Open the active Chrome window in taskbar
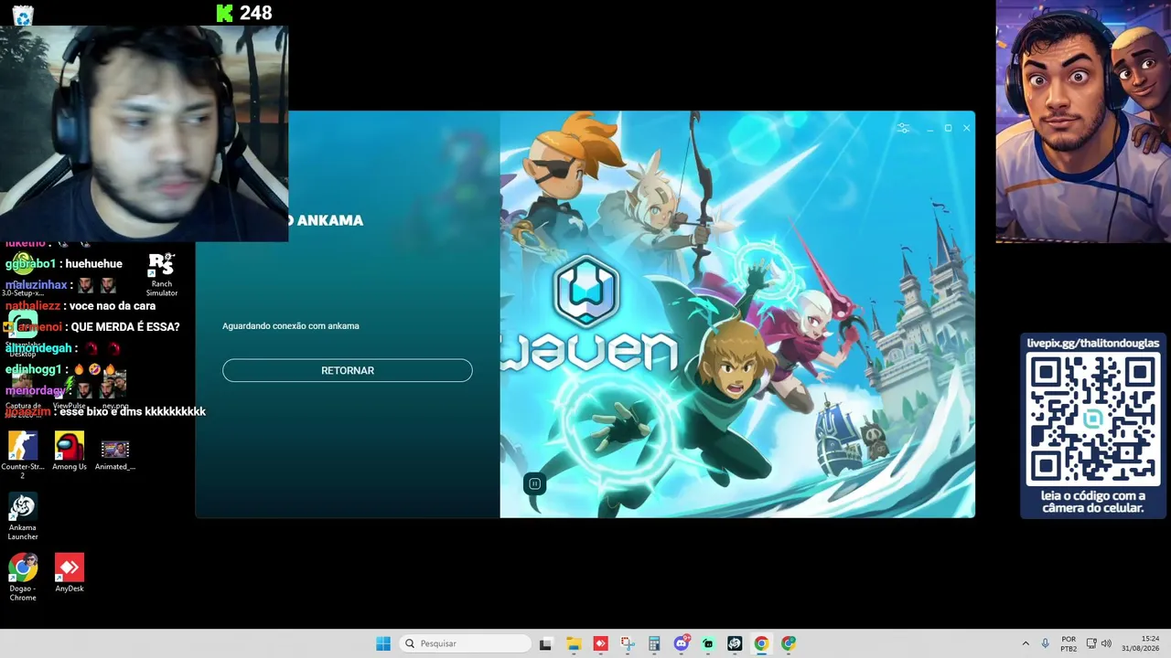Viewport: 1171px width, 658px height. [x=761, y=643]
